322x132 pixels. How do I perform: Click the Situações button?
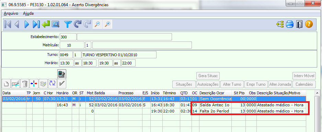pyautogui.click(x=184, y=84)
